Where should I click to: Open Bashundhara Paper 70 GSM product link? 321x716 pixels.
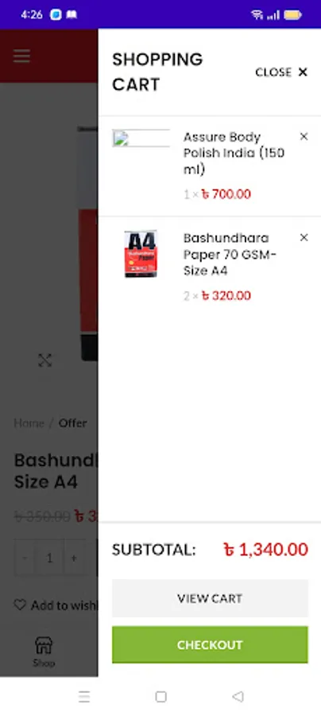pyautogui.click(x=230, y=254)
